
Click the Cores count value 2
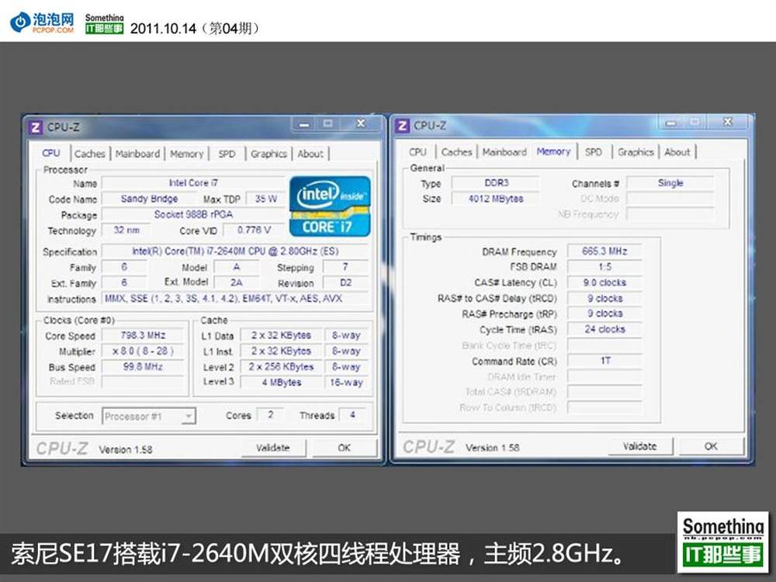pos(270,414)
